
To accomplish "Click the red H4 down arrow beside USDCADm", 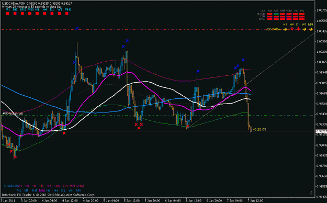I will pyautogui.click(x=292, y=29).
